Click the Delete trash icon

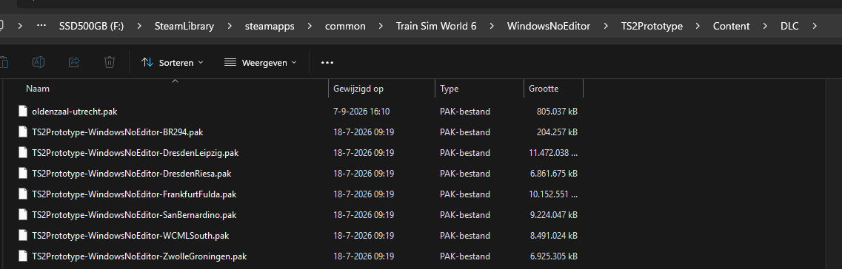point(110,62)
